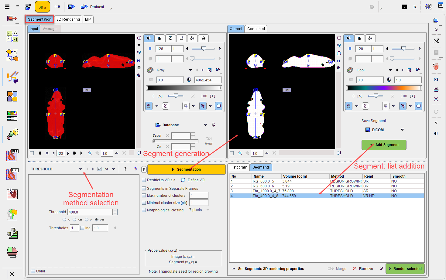Open the Database source dropdown
This screenshot has width=446, height=280.
tap(205, 125)
